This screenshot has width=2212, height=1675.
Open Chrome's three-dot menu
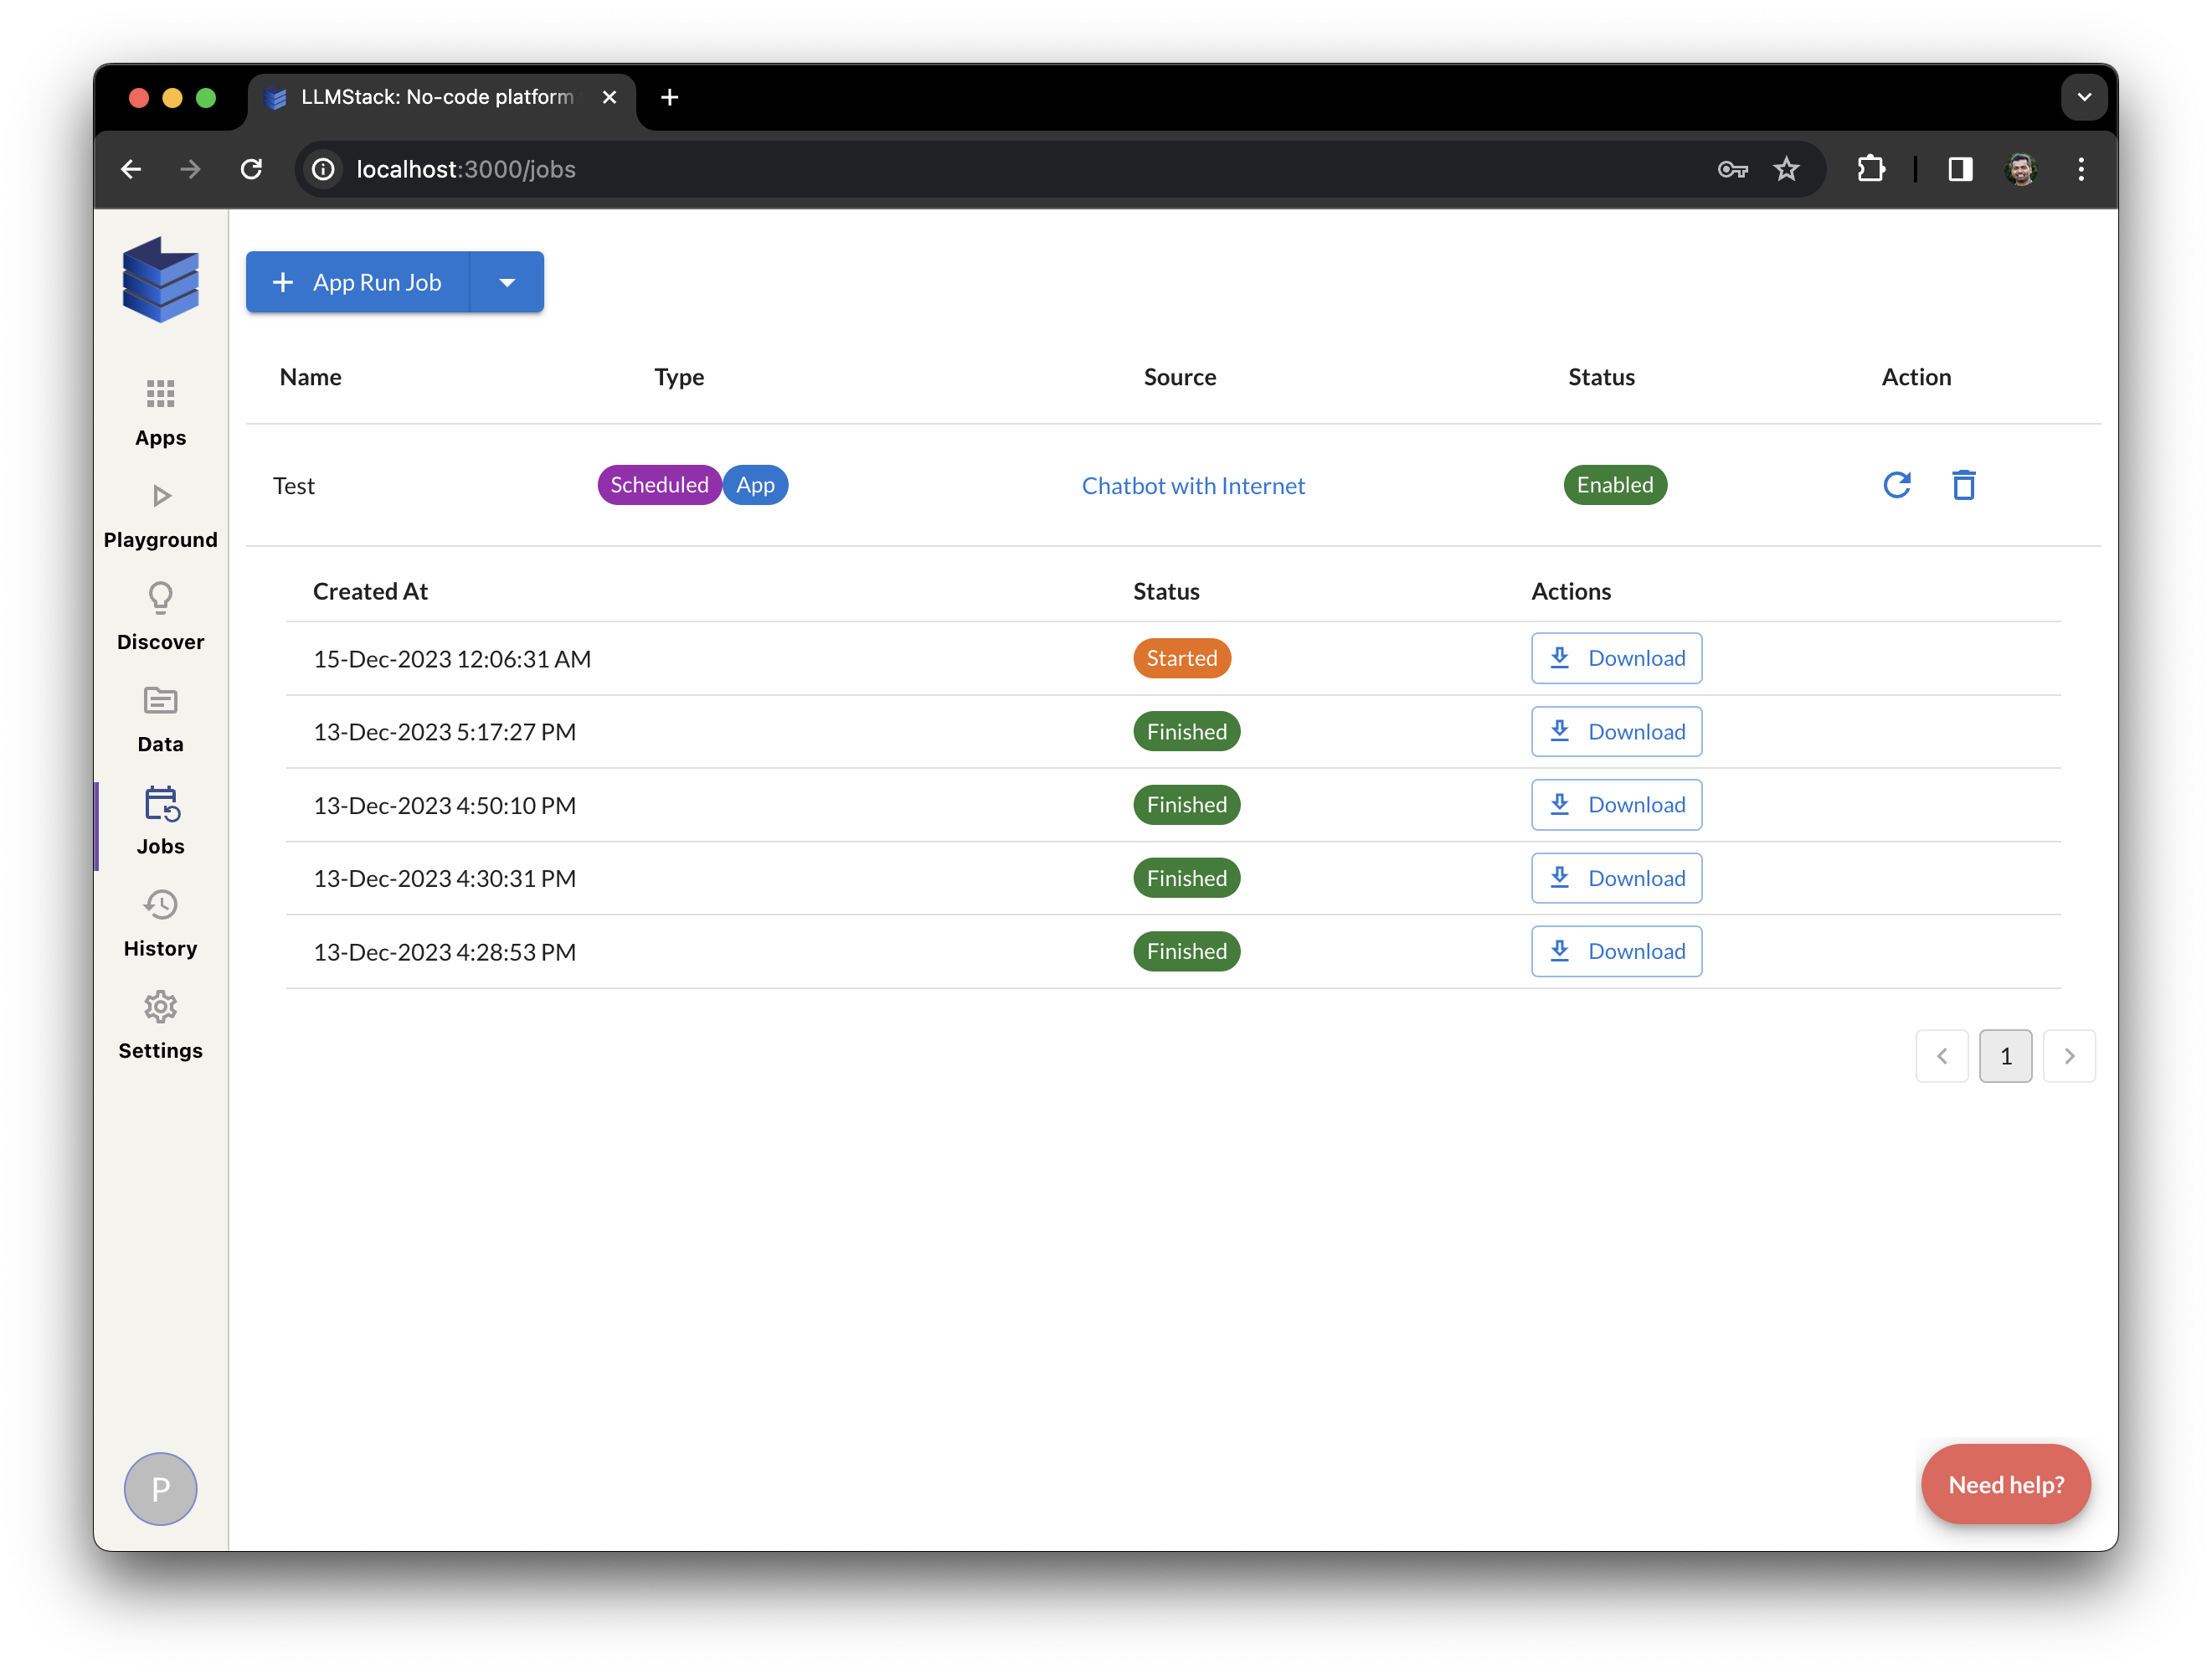click(2081, 168)
